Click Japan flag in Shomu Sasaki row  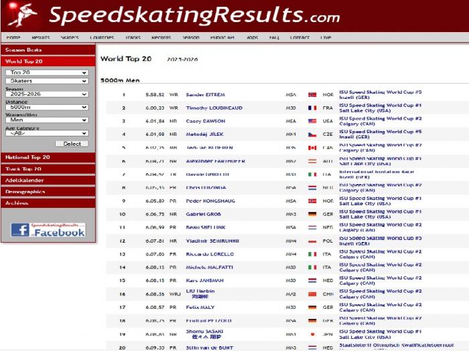pos(312,334)
